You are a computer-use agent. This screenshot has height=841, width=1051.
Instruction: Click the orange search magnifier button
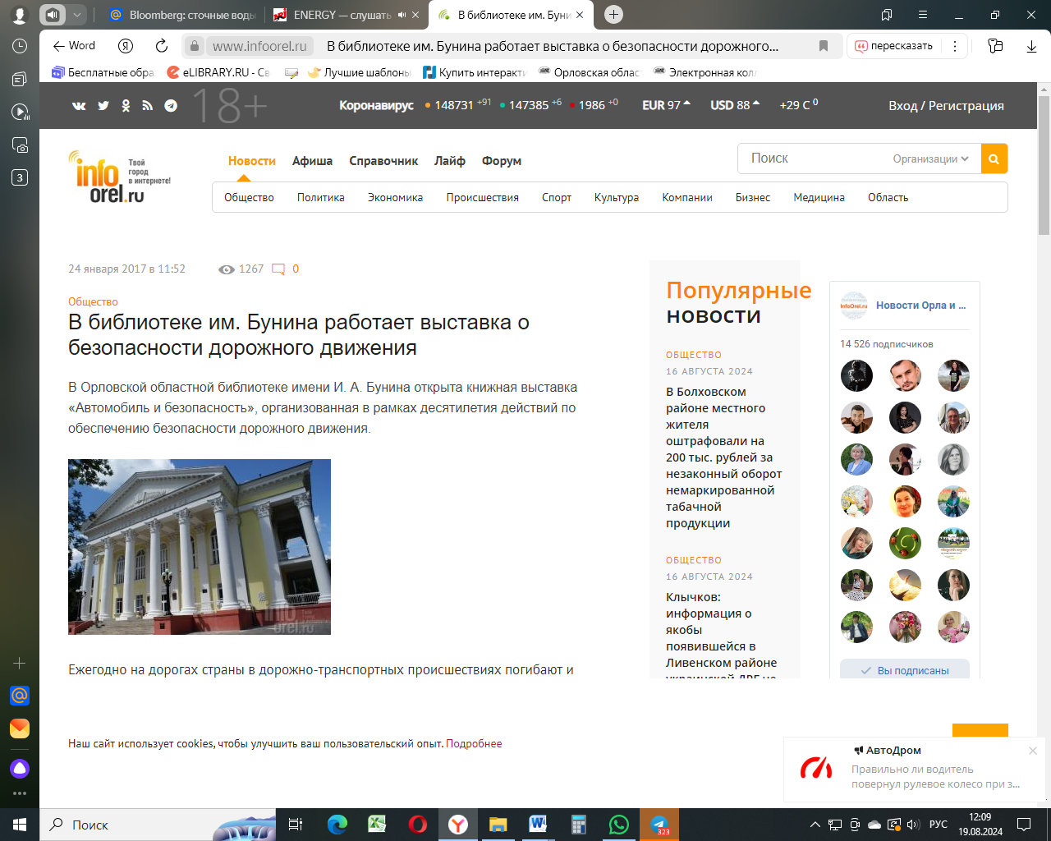994,159
